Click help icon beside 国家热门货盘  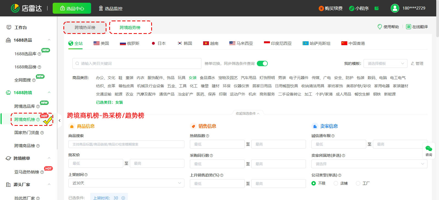(x=42, y=133)
